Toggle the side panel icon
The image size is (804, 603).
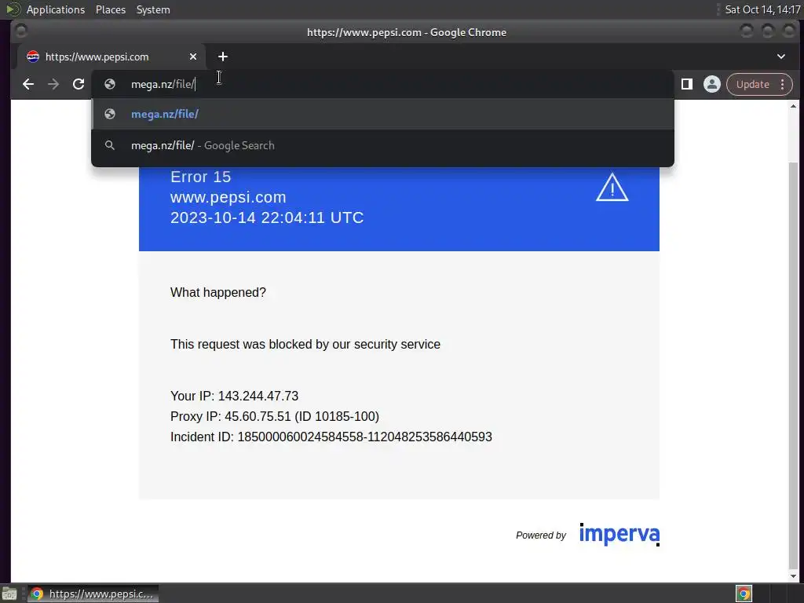click(x=687, y=84)
